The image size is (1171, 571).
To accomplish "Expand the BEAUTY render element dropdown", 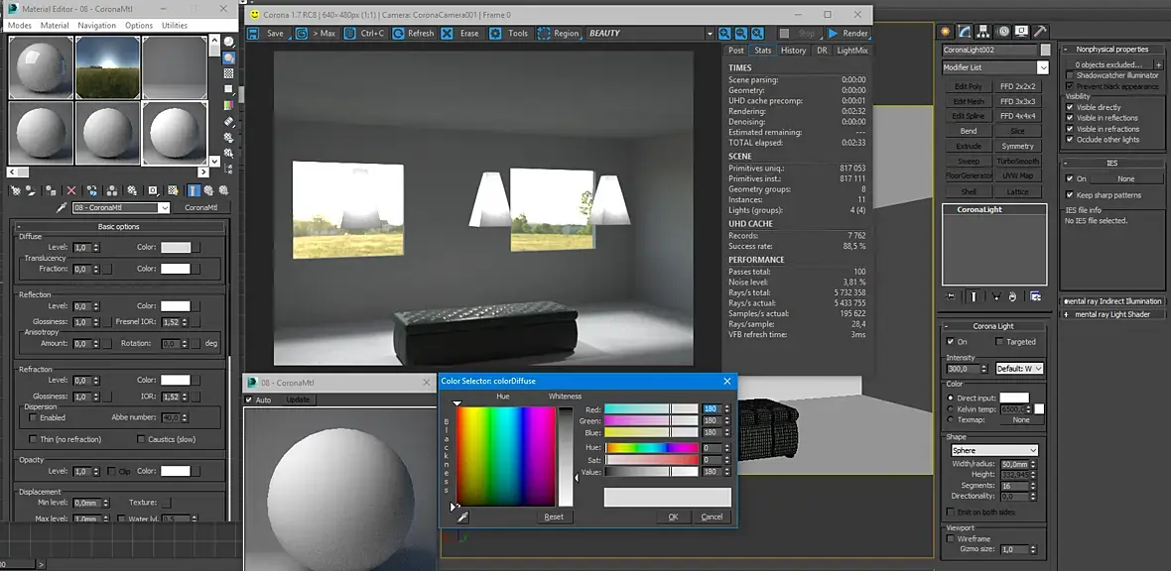I will (710, 34).
